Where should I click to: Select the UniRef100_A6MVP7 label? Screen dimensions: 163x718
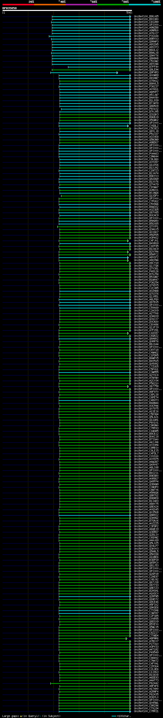[146, 92]
